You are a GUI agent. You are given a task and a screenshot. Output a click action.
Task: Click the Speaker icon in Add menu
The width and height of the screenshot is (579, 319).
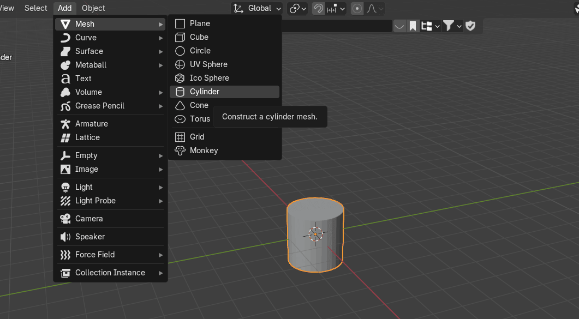[x=65, y=237]
